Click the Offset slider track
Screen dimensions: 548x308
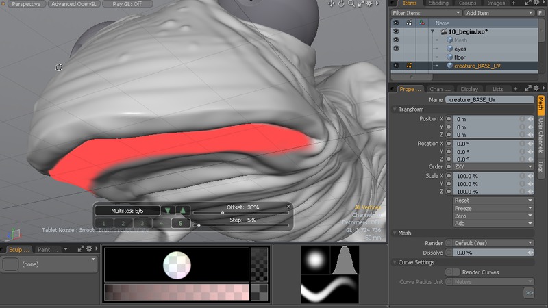[240, 213]
